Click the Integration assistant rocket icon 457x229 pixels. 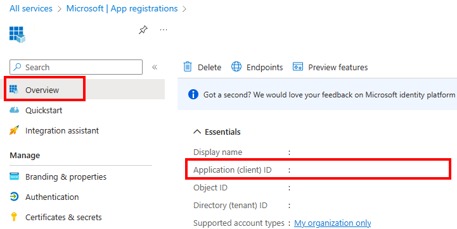(14, 130)
